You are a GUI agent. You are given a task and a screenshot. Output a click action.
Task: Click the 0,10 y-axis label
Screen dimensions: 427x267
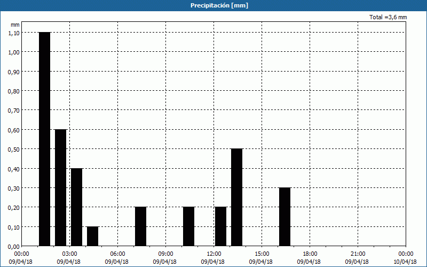coord(14,227)
